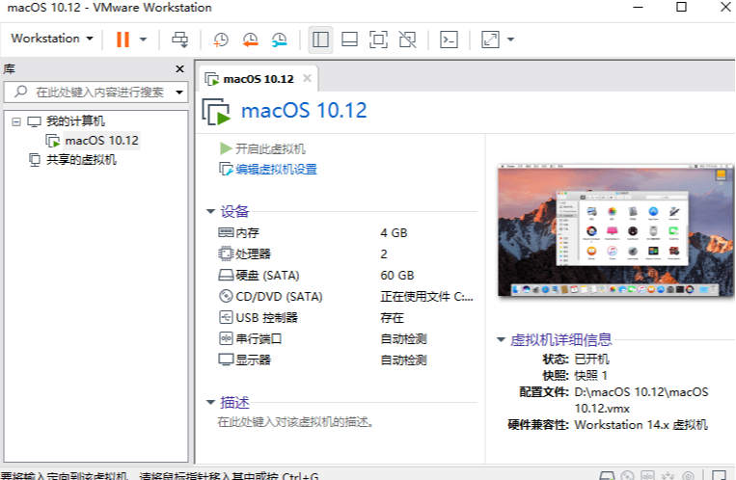Viewport: 736px width, 480px height.
Task: Collapse the 我的计算机 tree node
Action: pyautogui.click(x=16, y=122)
